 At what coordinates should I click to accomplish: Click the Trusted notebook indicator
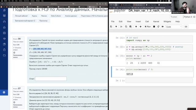(x=174, y=17)
